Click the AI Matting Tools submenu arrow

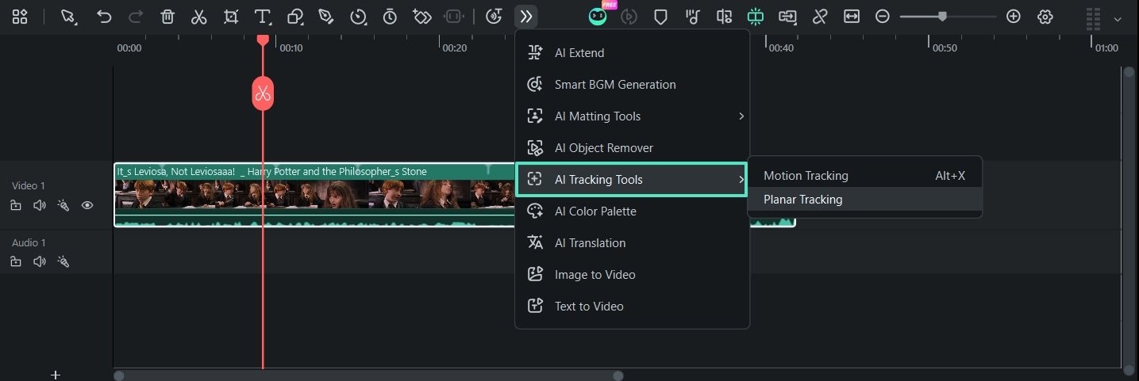(741, 116)
